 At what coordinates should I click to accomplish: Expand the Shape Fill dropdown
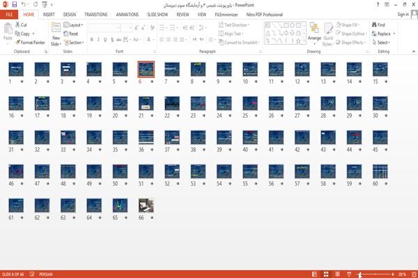348,25
